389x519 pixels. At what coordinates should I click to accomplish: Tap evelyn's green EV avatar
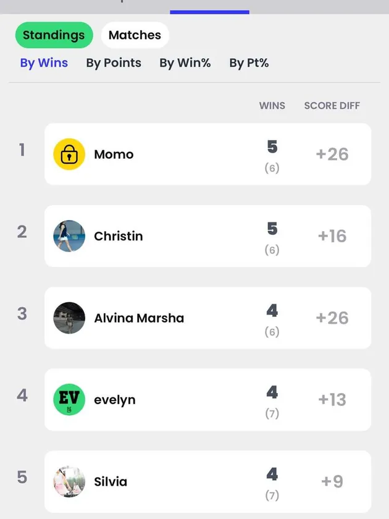point(69,400)
